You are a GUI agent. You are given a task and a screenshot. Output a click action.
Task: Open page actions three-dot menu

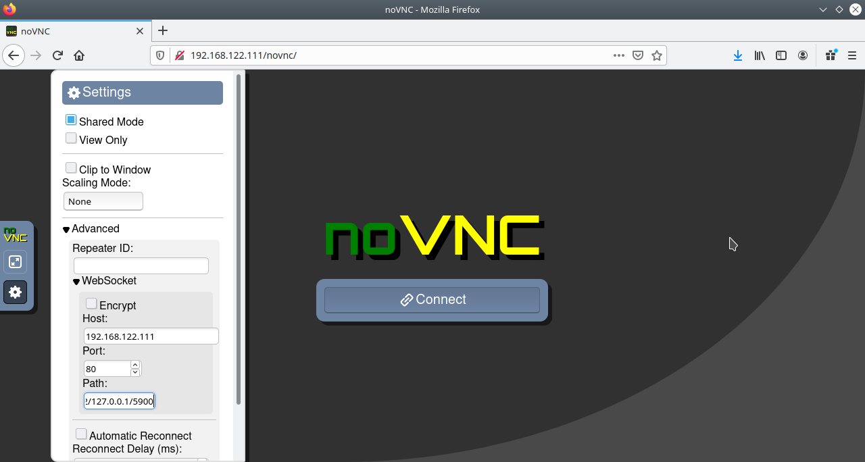(x=618, y=55)
